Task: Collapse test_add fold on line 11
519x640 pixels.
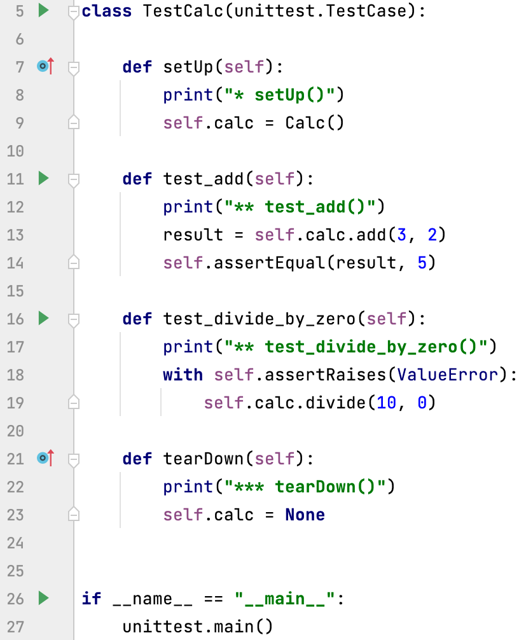Action: click(x=73, y=181)
